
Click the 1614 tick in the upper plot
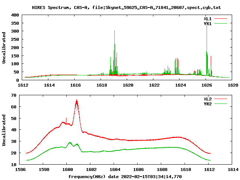[49, 85]
